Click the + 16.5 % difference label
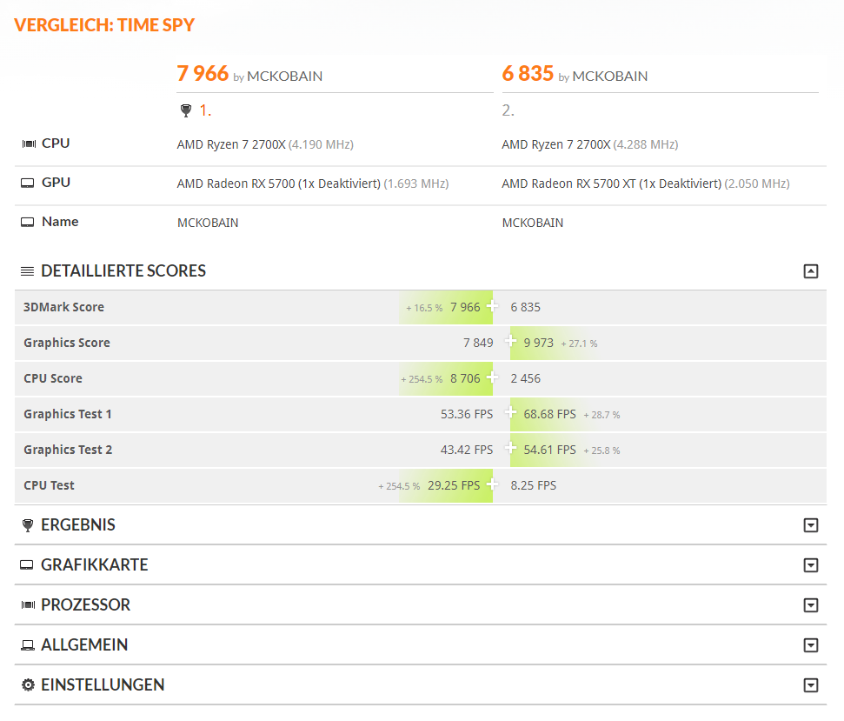This screenshot has height=721, width=844. click(x=424, y=308)
